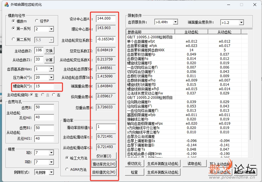
Task: Expand the 齿顶高系数Hax dropdown
Action: pyautogui.click(x=51, y=69)
